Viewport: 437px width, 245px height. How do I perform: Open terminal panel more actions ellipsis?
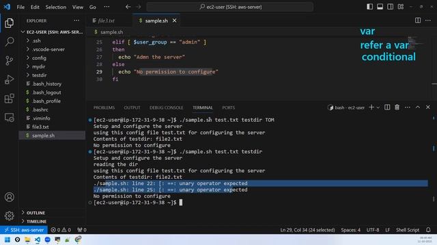(x=408, y=108)
